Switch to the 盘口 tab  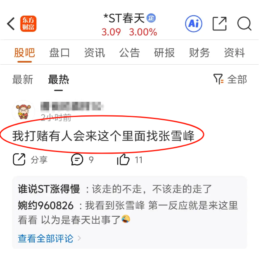59,53
